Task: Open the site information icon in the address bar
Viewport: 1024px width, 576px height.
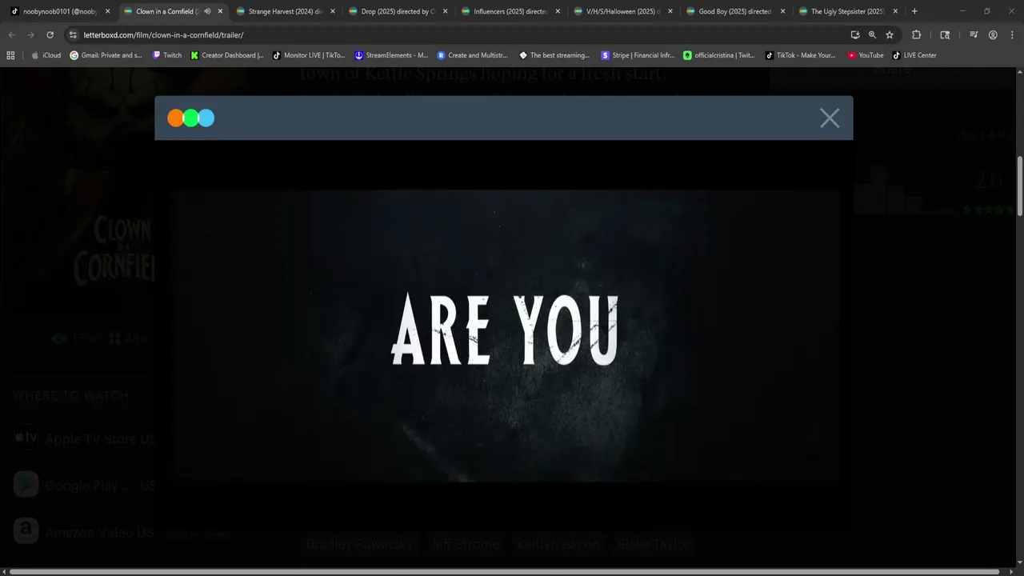Action: (x=73, y=35)
